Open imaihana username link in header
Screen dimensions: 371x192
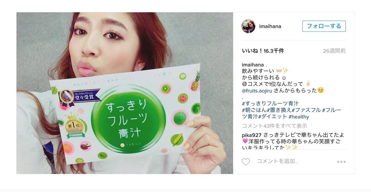270,26
